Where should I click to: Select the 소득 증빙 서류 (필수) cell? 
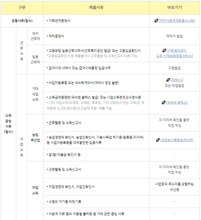[8, 124]
